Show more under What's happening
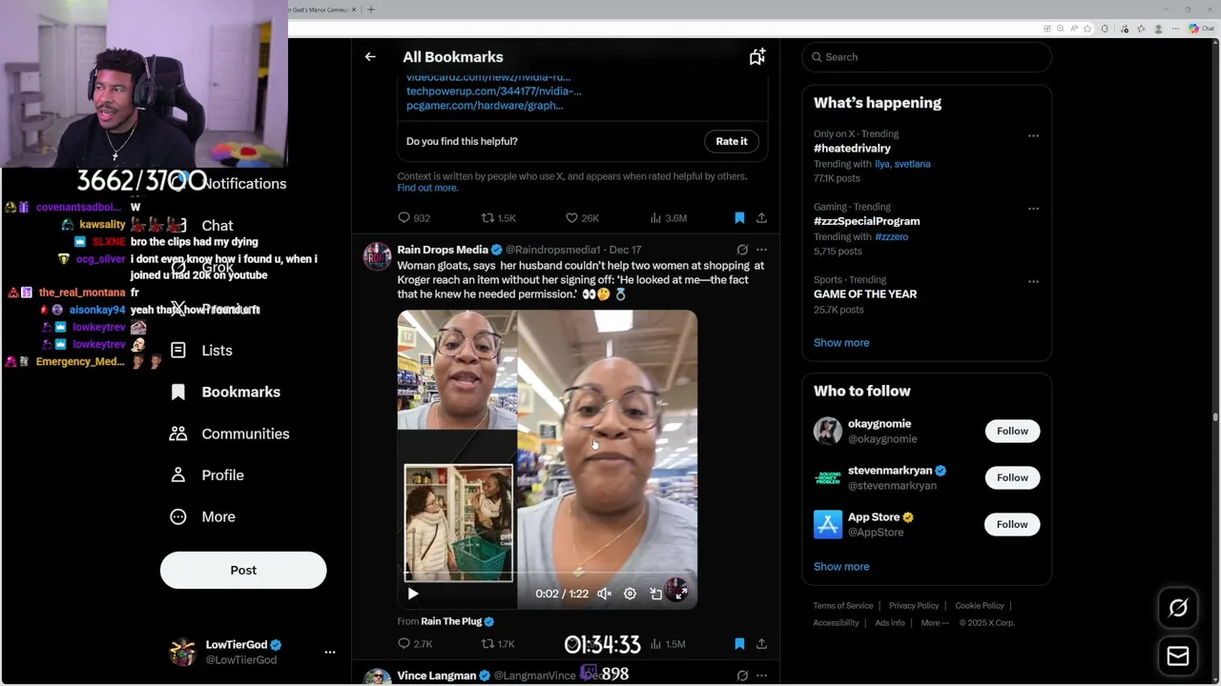The width and height of the screenshot is (1221, 686). pos(841,343)
